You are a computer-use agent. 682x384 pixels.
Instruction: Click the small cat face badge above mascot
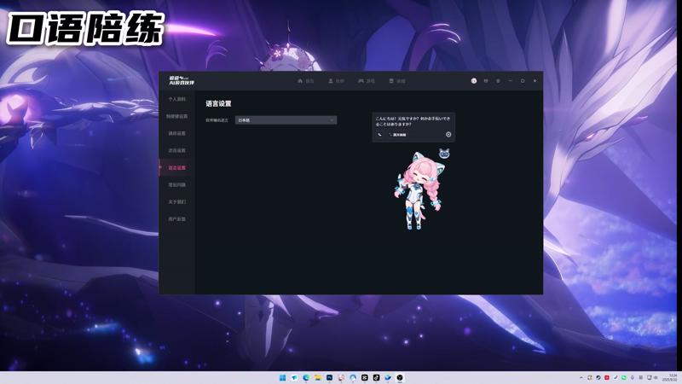[x=444, y=154]
